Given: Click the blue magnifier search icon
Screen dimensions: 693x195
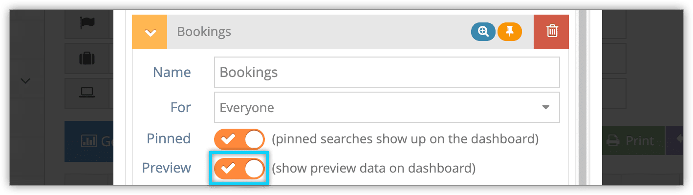Looking at the screenshot, I should pos(483,32).
